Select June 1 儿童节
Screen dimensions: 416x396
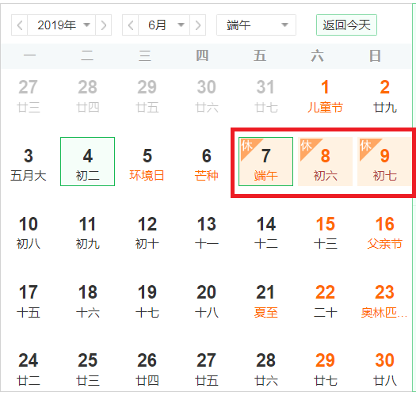coord(325,97)
